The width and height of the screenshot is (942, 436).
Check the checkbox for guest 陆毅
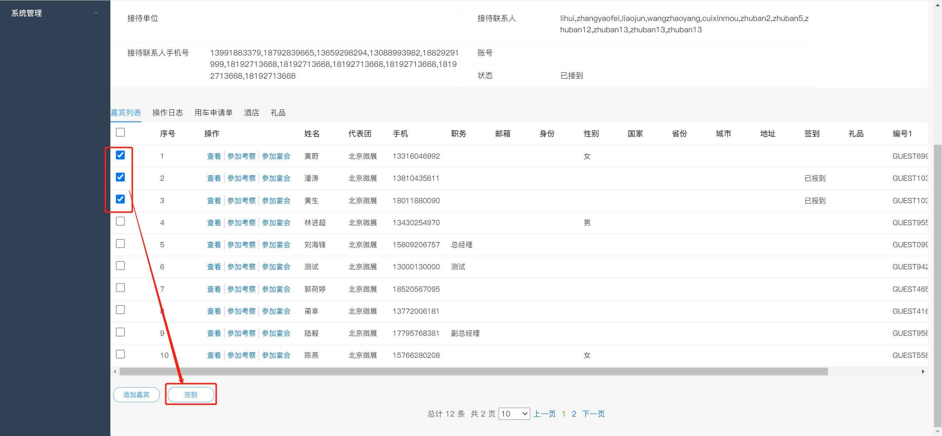tap(120, 332)
